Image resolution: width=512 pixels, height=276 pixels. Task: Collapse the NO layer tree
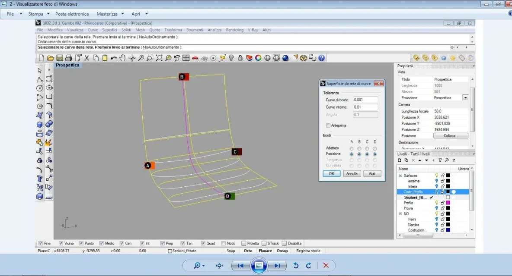tap(400, 214)
